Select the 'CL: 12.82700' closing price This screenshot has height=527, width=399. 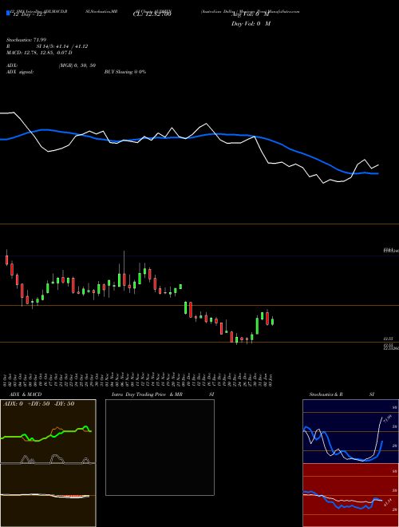152,14
